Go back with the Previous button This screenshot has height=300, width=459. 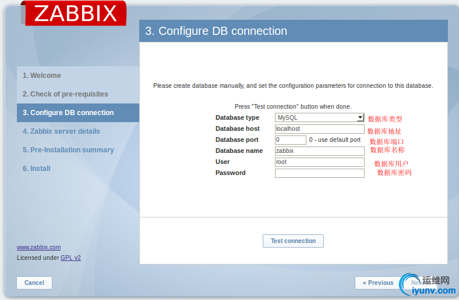coord(378,283)
